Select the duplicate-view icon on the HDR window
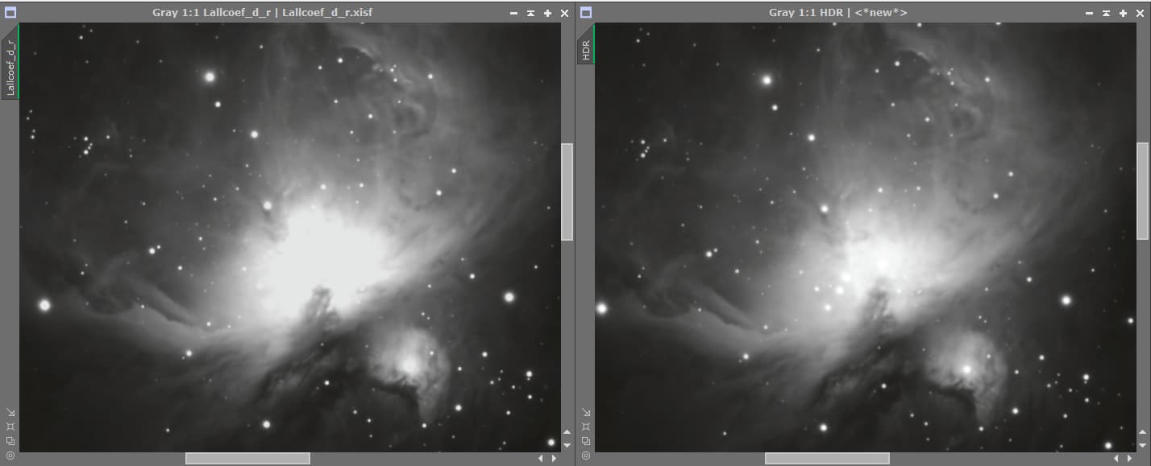Image resolution: width=1151 pixels, height=466 pixels. pyautogui.click(x=585, y=440)
